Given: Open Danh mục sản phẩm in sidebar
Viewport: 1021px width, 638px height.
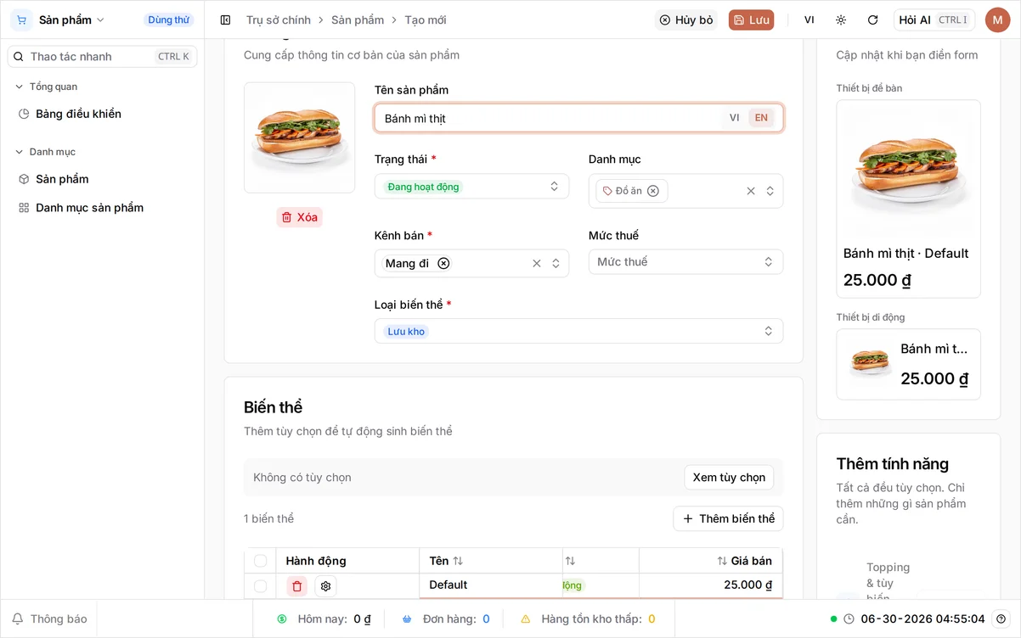Looking at the screenshot, I should [x=89, y=208].
